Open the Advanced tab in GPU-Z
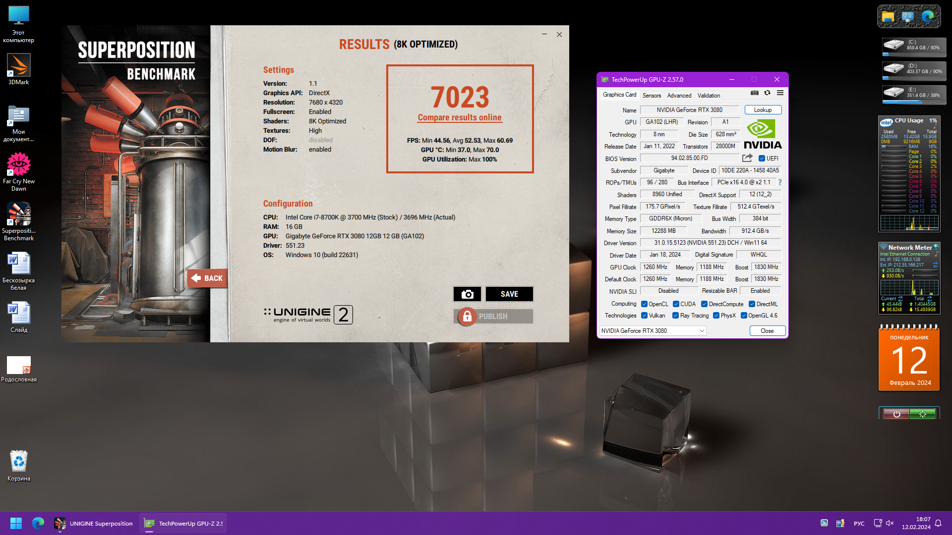952x535 pixels. pos(679,95)
